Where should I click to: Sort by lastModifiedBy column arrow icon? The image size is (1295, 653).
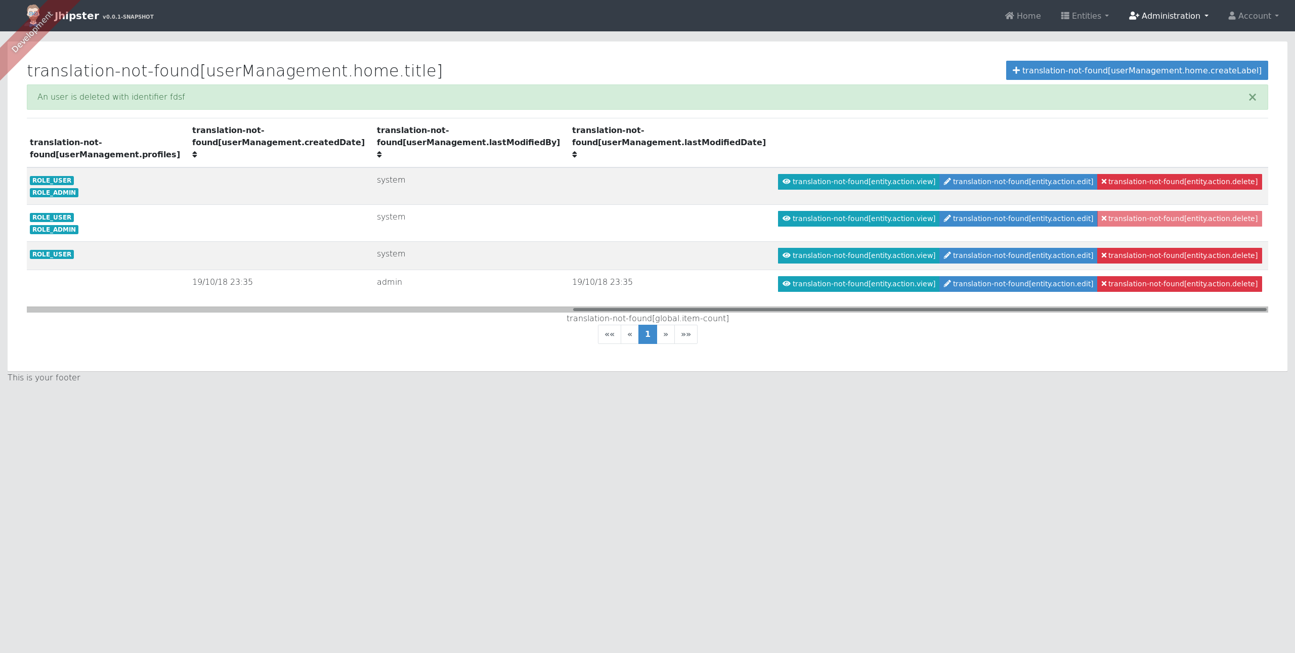coord(379,155)
